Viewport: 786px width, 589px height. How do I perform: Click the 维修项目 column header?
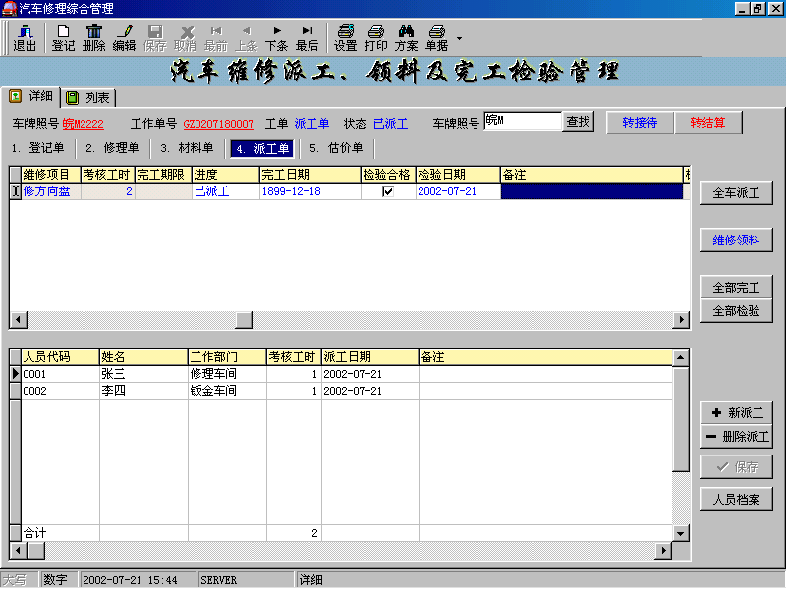pyautogui.click(x=51, y=175)
